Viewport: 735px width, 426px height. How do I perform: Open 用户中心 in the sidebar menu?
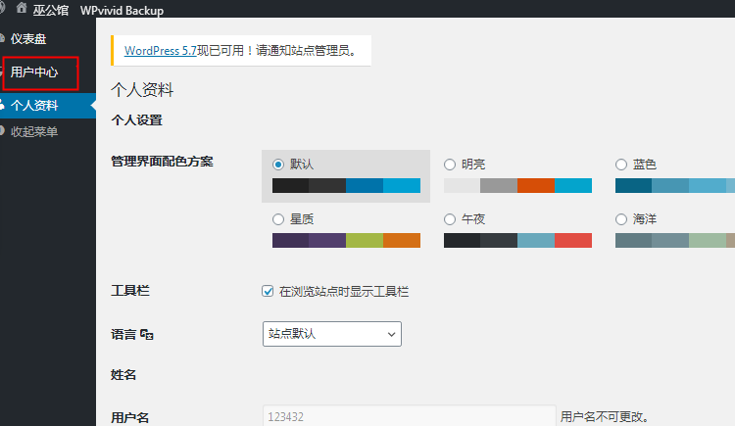[x=34, y=72]
